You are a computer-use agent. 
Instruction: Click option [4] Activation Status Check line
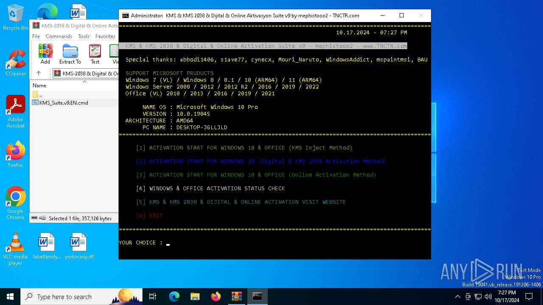(210, 189)
